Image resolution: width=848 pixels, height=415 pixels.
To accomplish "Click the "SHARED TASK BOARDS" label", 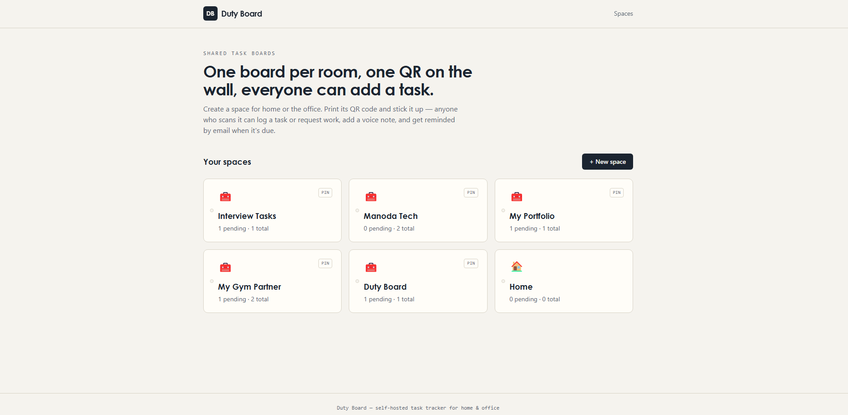I will [239, 53].
